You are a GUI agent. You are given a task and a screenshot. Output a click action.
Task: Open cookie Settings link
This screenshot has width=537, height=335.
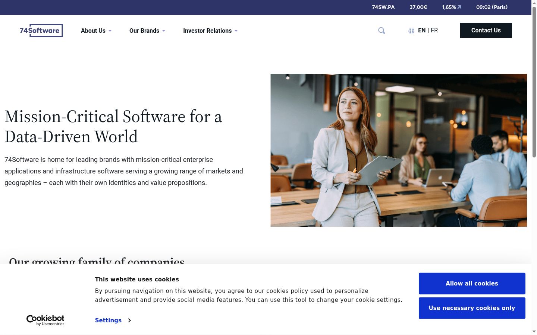108,320
